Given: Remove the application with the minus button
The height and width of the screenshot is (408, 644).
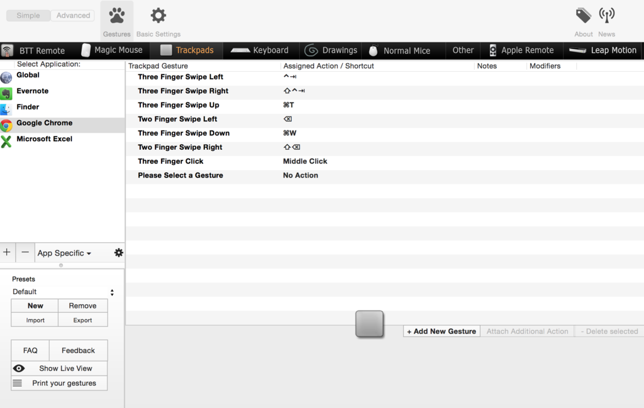Looking at the screenshot, I should click(x=25, y=252).
